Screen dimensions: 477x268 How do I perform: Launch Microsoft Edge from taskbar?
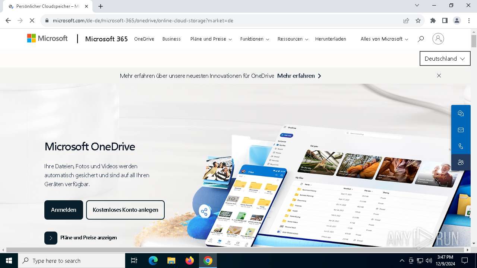(153, 261)
